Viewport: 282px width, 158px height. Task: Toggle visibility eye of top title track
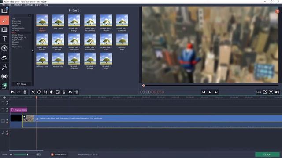click(7, 102)
